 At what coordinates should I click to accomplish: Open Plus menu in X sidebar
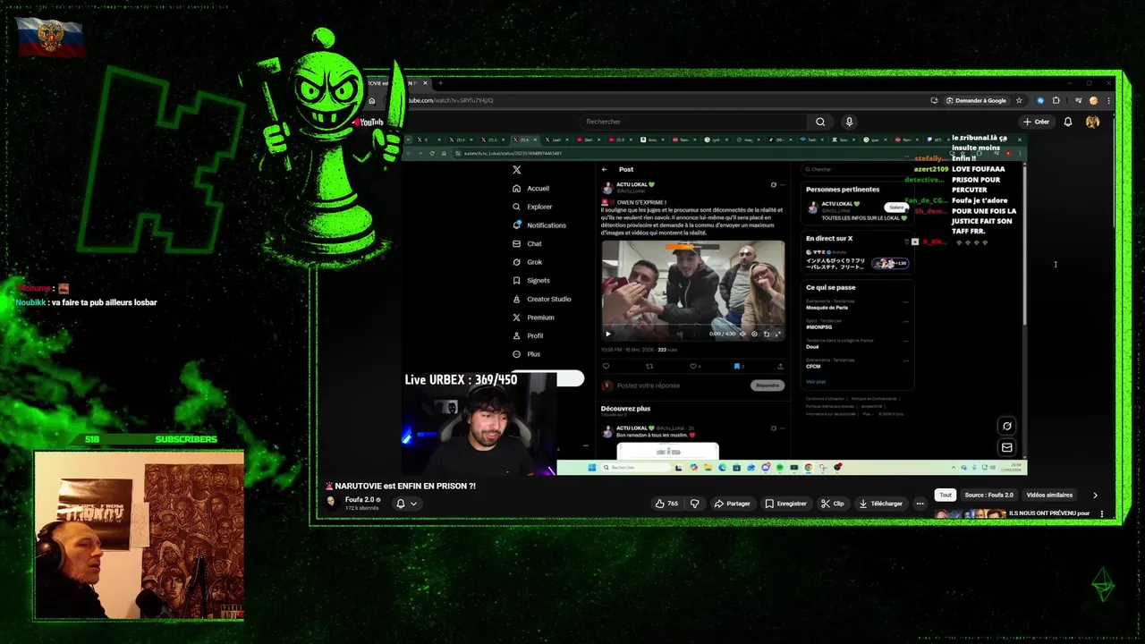click(x=526, y=354)
